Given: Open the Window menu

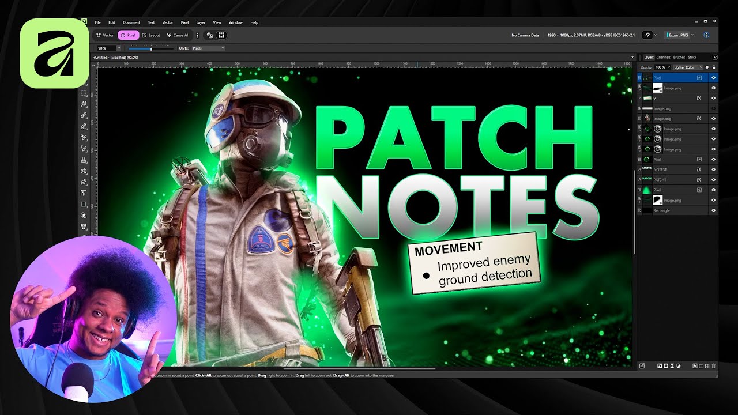Looking at the screenshot, I should (x=235, y=22).
